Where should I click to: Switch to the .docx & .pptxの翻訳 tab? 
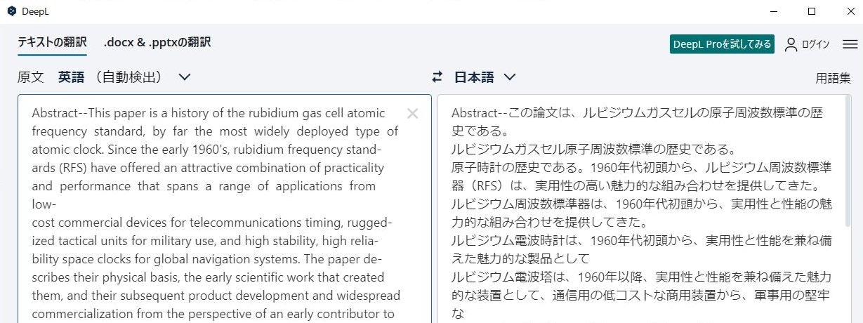(x=157, y=42)
